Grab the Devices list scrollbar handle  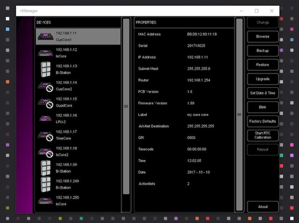[126, 106]
